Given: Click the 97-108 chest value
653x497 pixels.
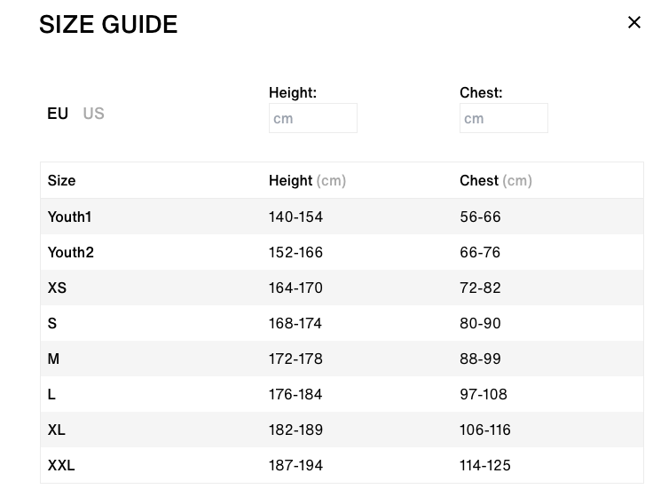Looking at the screenshot, I should [x=484, y=394].
